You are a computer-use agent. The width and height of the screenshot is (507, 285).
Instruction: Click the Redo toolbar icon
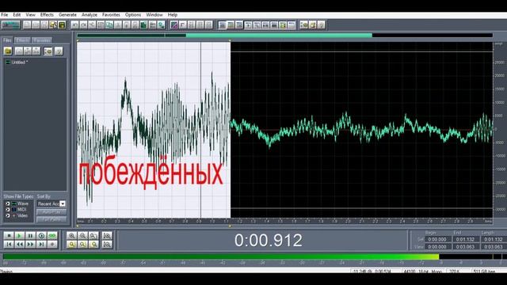pos(83,25)
